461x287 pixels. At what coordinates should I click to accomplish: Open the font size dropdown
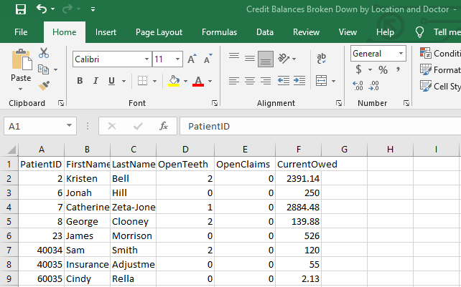click(x=177, y=59)
